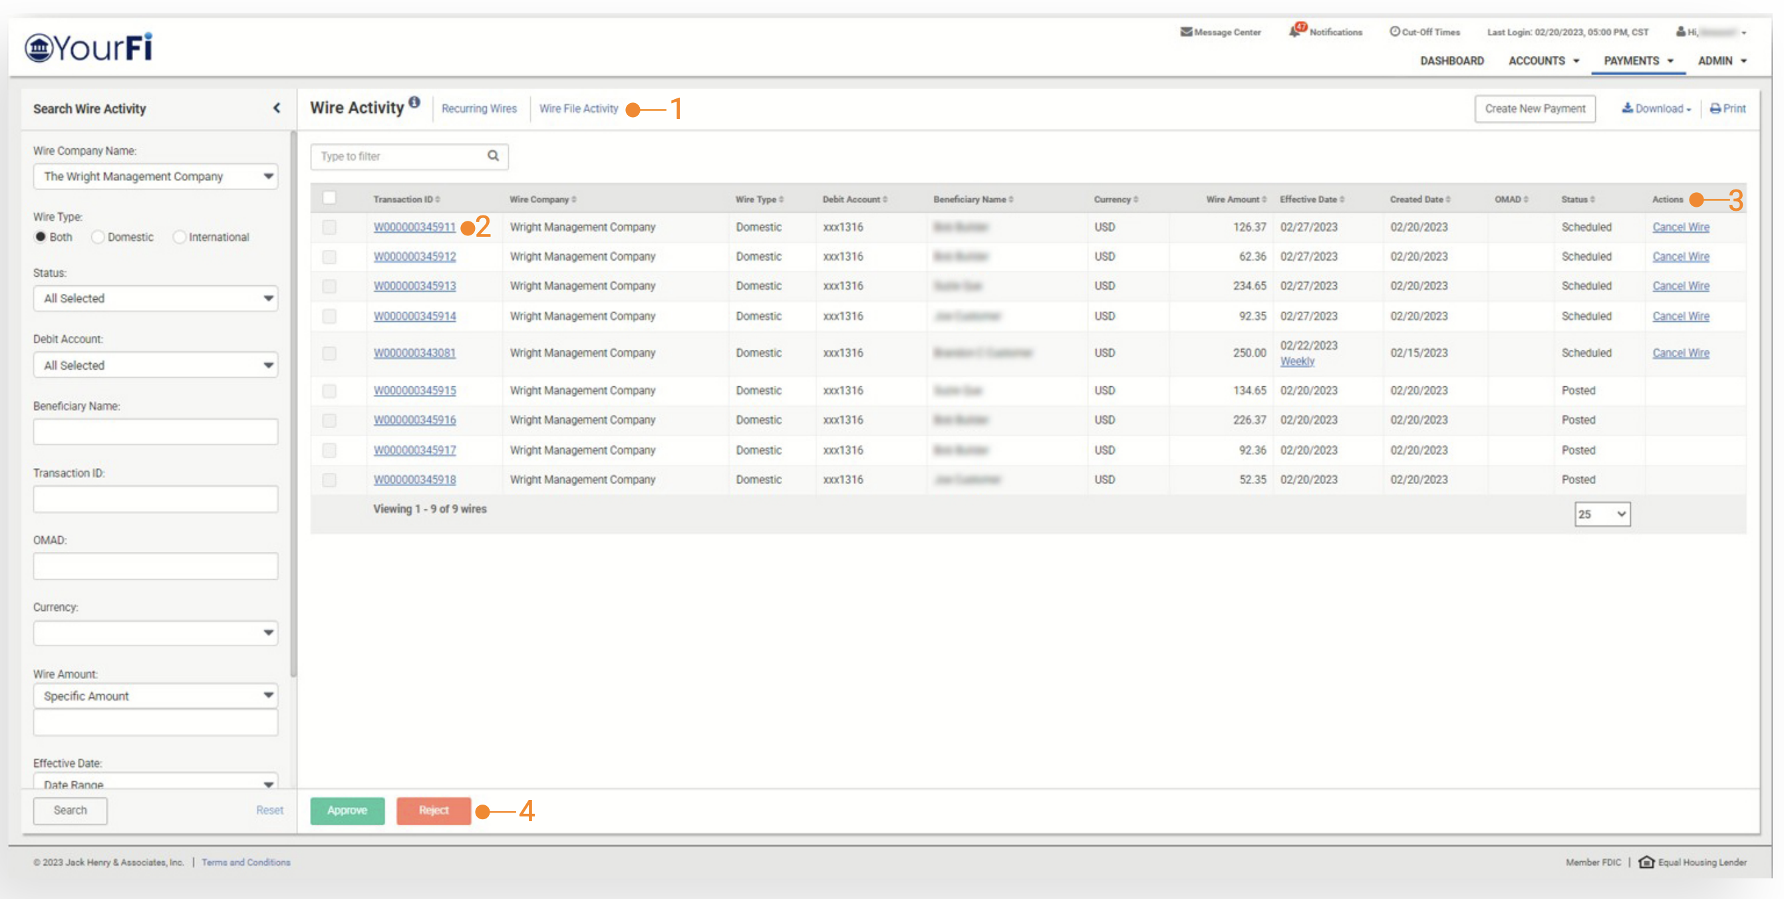The width and height of the screenshot is (1784, 899).
Task: Click the Beneficiary Name input field
Action: (x=156, y=432)
